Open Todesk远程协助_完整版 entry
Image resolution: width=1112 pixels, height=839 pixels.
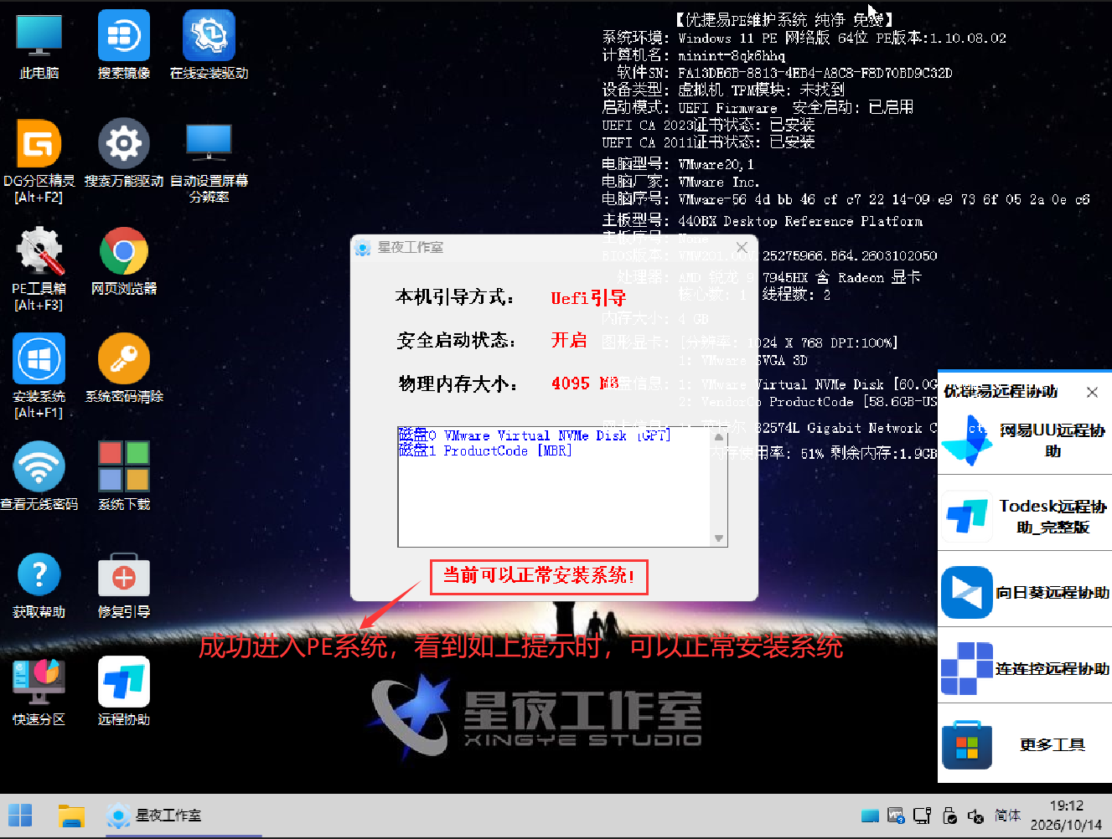(x=1025, y=516)
